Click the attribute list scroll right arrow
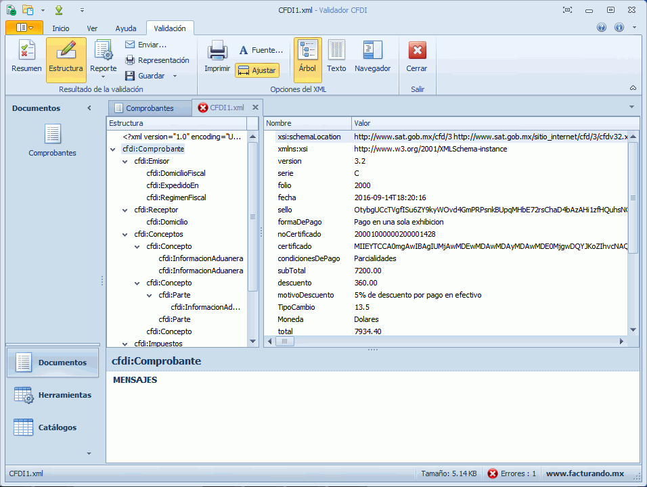647x487 pixels. (621, 342)
